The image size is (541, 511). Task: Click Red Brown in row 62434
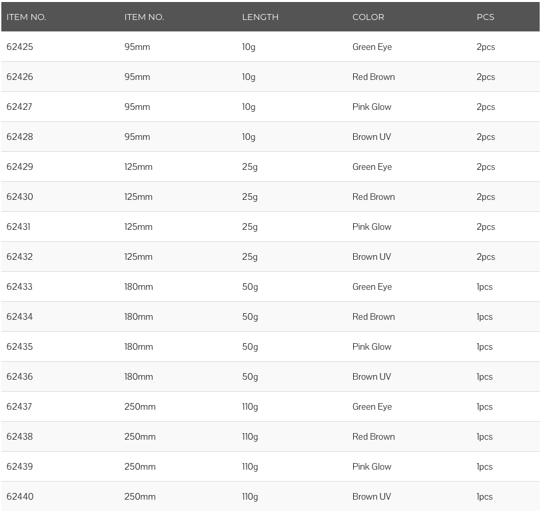[373, 316]
